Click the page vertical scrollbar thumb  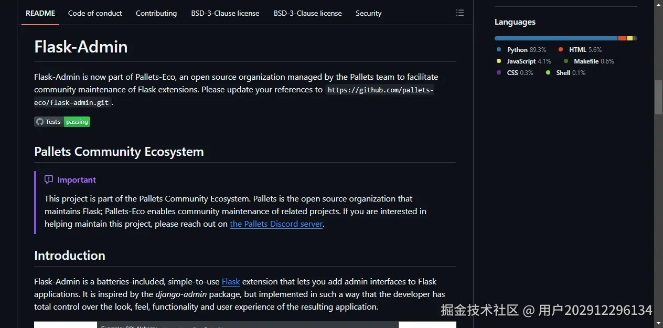[658, 97]
